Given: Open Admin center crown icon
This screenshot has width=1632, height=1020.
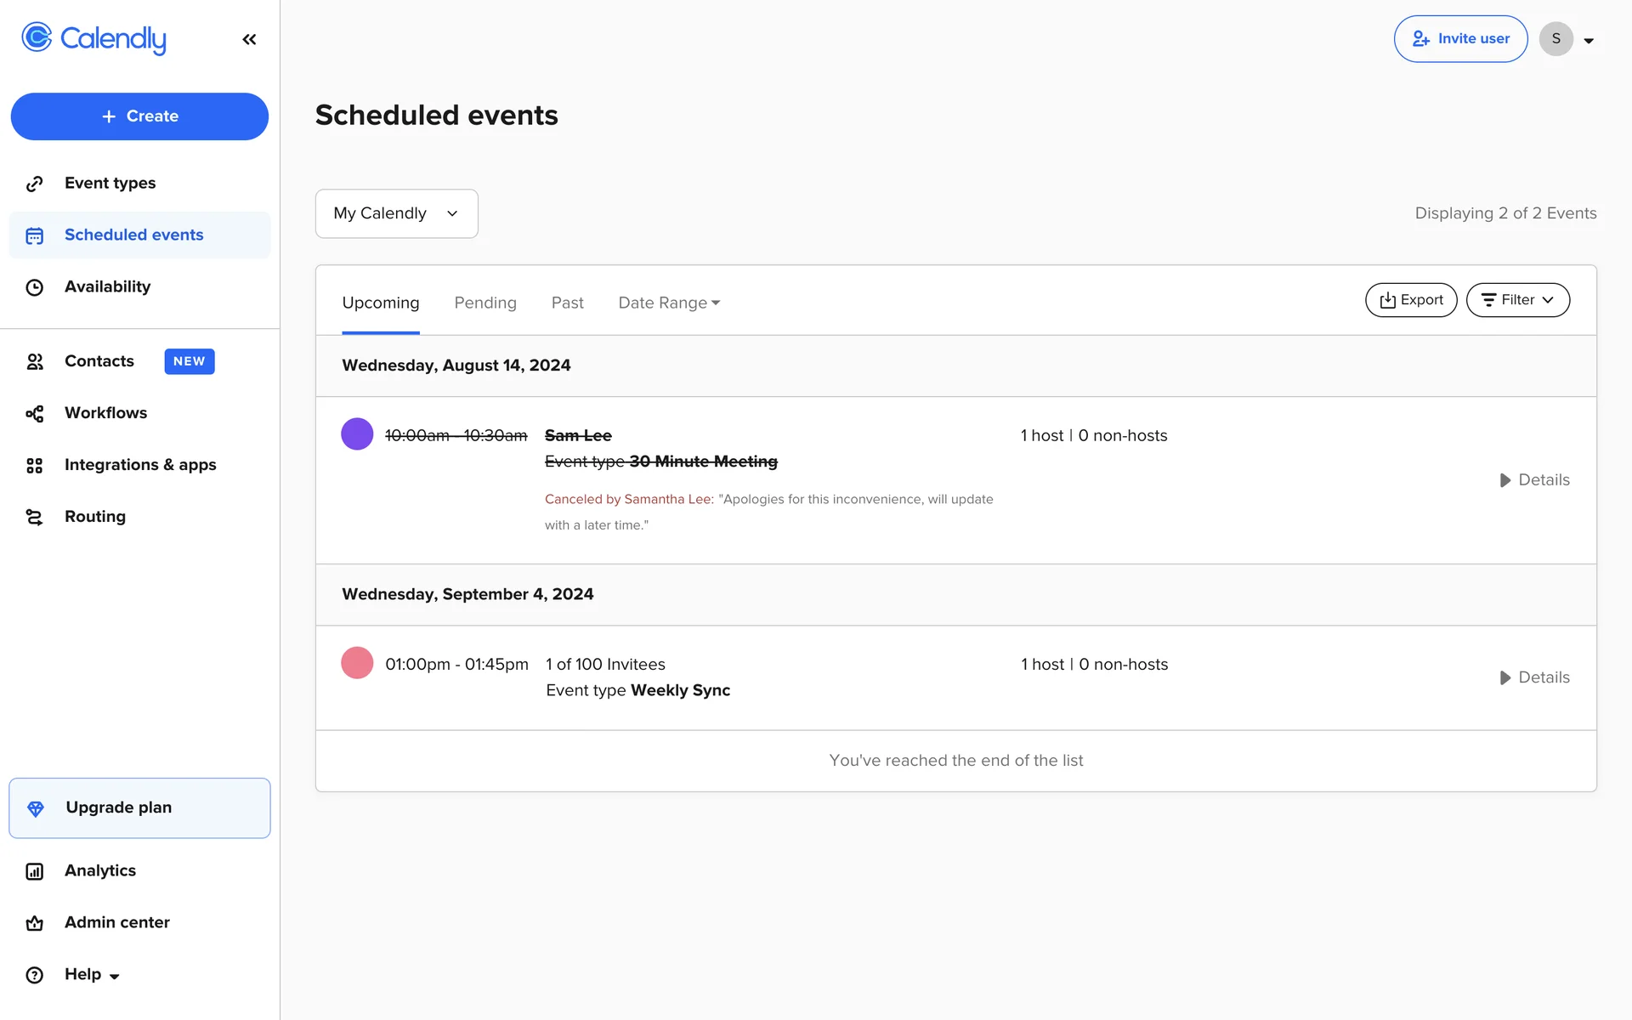Looking at the screenshot, I should click(x=34, y=923).
